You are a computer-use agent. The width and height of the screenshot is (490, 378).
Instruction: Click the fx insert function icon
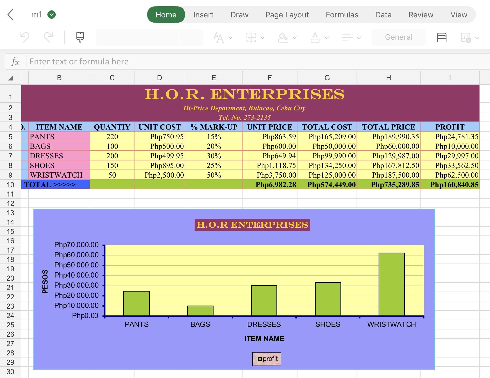coord(15,62)
